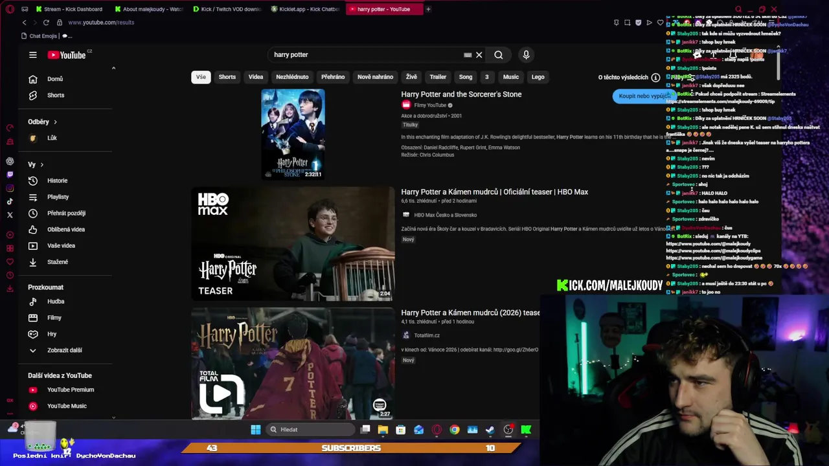Viewport: 829px width, 466px height.
Task: Select the Lego filter chip
Action: pyautogui.click(x=538, y=77)
